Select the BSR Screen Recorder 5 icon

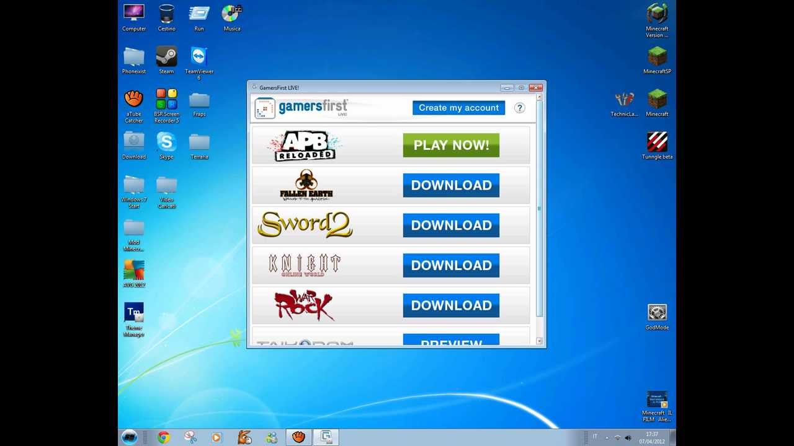[166, 107]
